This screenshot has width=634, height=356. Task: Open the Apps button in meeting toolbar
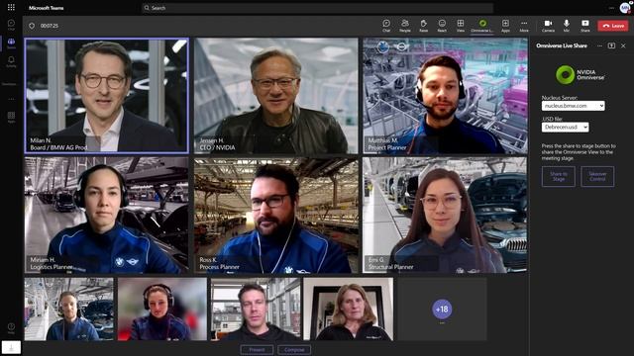pyautogui.click(x=505, y=26)
